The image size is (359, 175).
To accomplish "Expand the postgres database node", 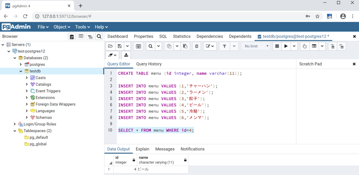I will pyautogui.click(x=21, y=64).
